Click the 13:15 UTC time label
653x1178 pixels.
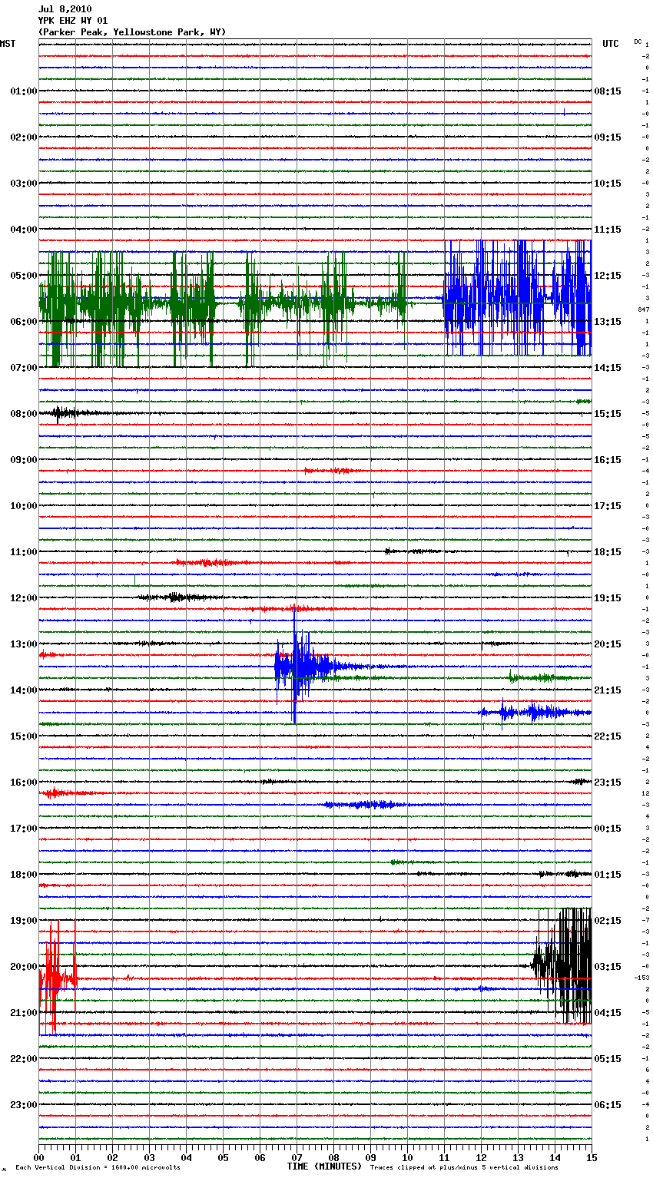[x=608, y=321]
